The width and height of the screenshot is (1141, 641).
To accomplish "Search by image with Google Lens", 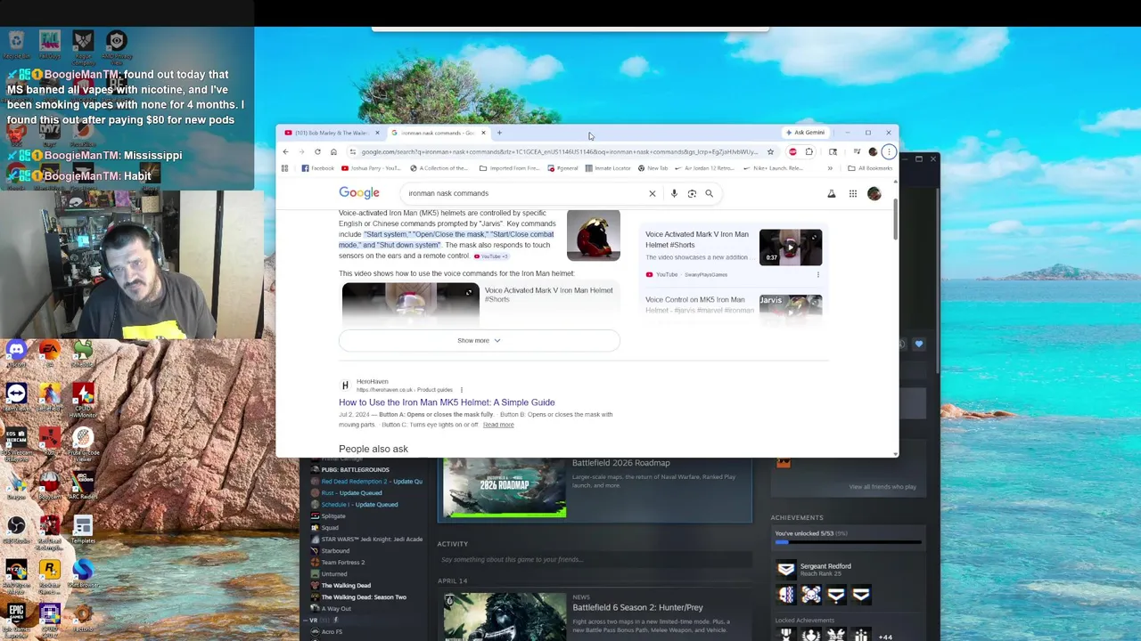I will tap(692, 193).
